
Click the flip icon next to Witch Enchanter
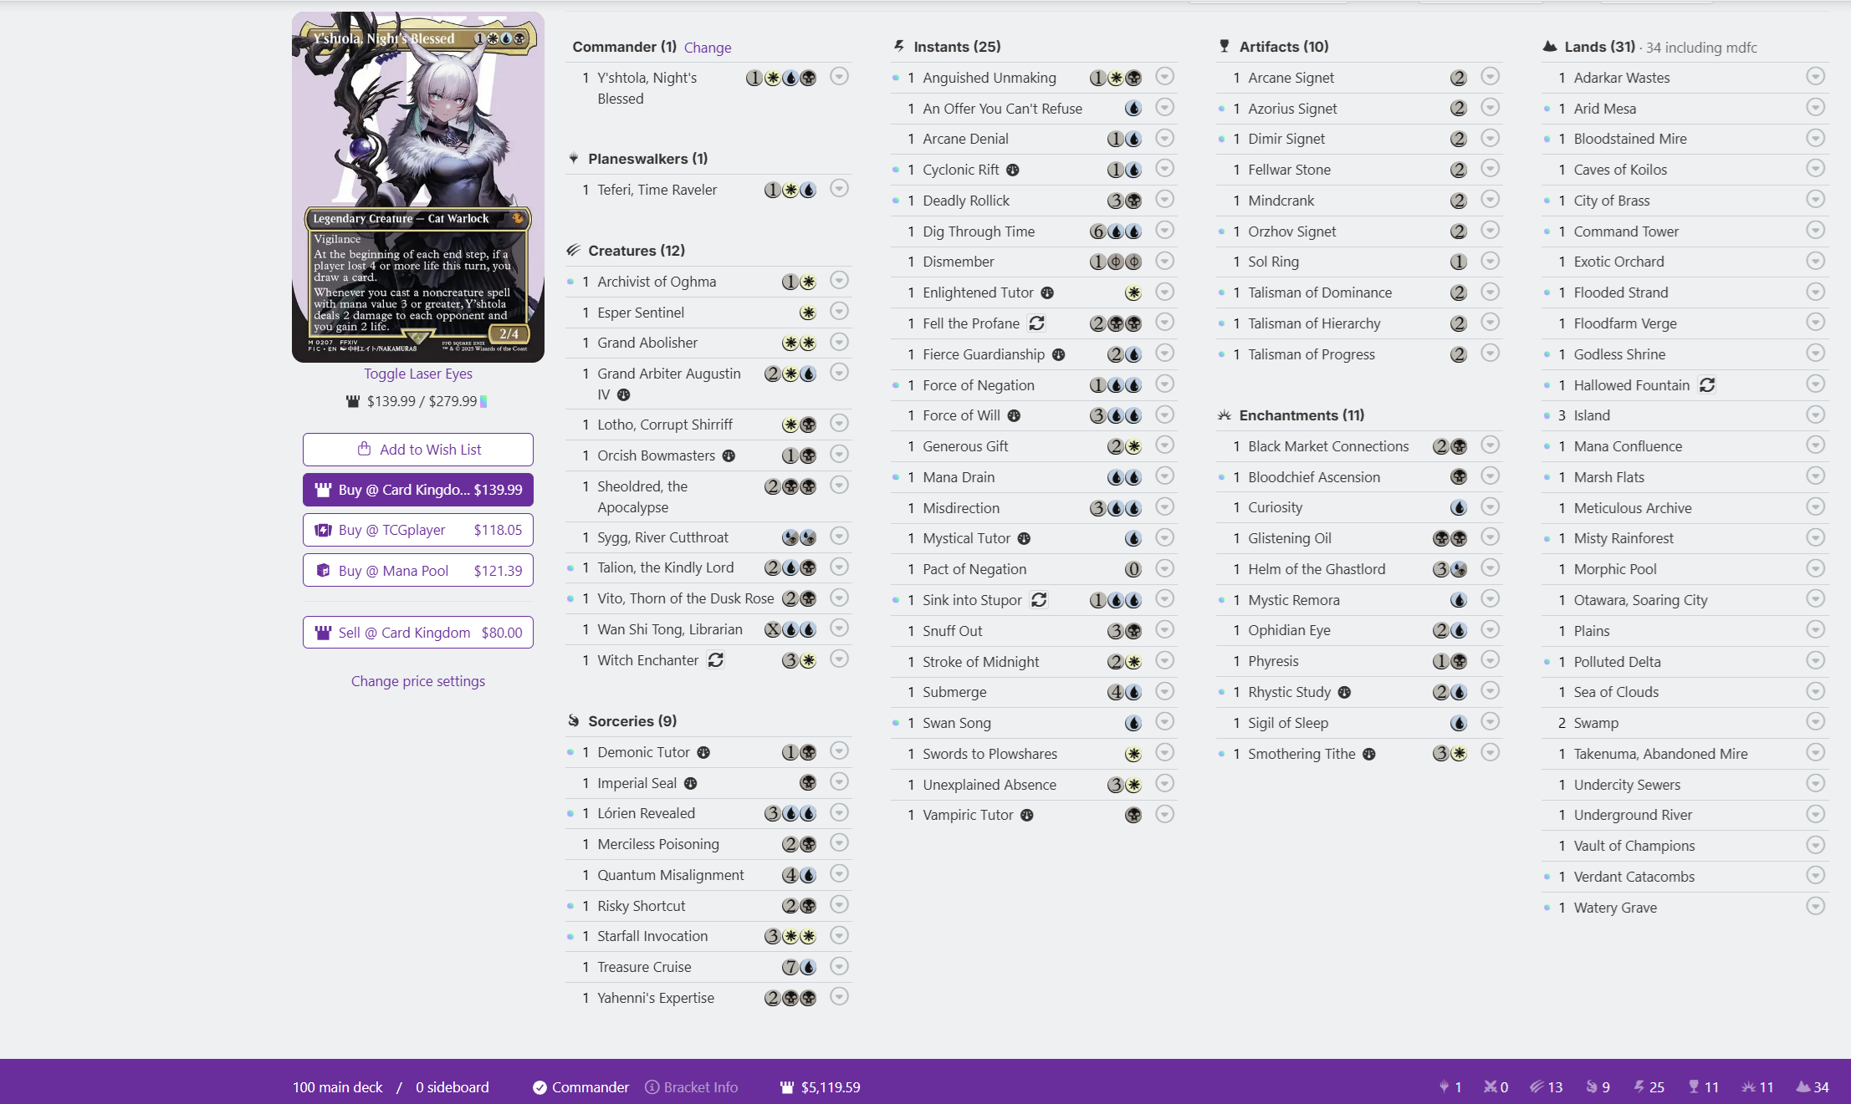[x=716, y=660]
